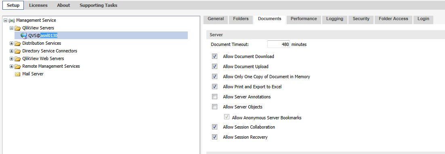Uncheck Allow Session Recovery
445x154 pixels.
[x=214, y=137]
